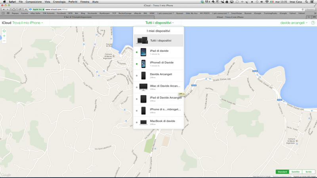Open the eBay Italia bookmark
Image resolution: width=317 pixels, height=178 pixels.
point(35,13)
